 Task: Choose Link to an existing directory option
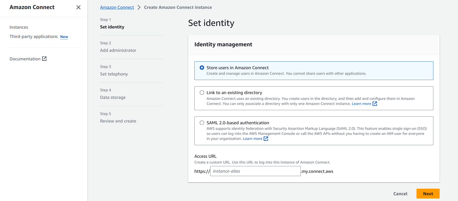(x=202, y=93)
